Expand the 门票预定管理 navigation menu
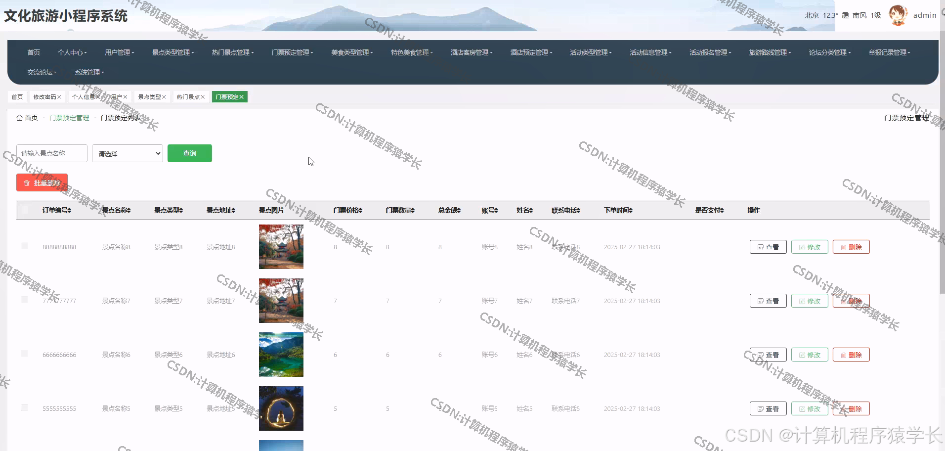Screen dimensions: 945x451 (292, 52)
